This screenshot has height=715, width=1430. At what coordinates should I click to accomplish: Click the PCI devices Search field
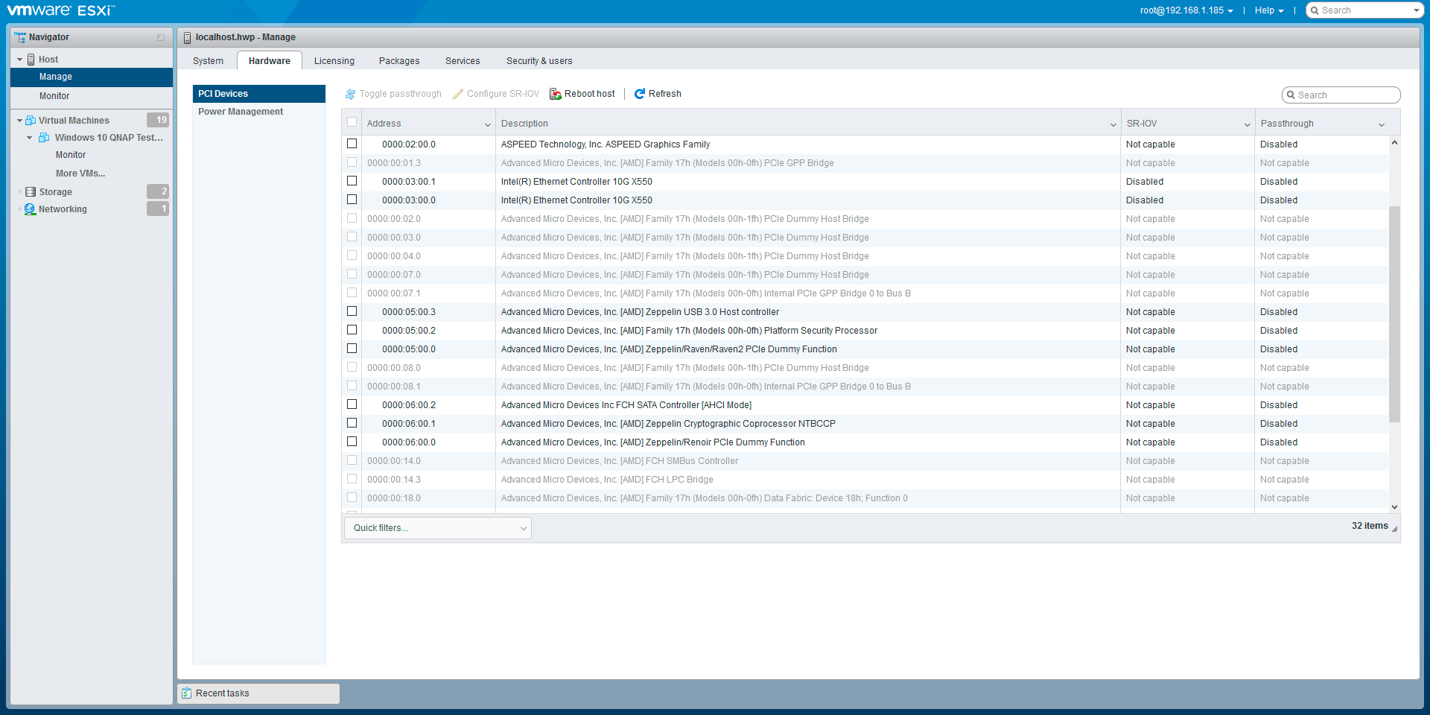click(1341, 95)
